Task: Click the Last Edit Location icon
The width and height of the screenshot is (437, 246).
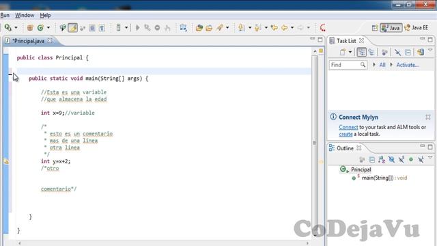Action: pyautogui.click(x=274, y=27)
